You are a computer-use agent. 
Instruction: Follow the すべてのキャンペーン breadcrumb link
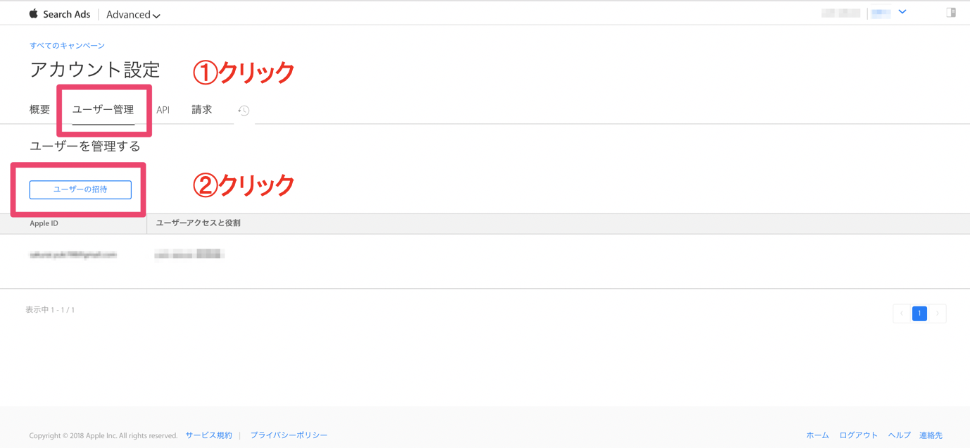[x=67, y=46]
